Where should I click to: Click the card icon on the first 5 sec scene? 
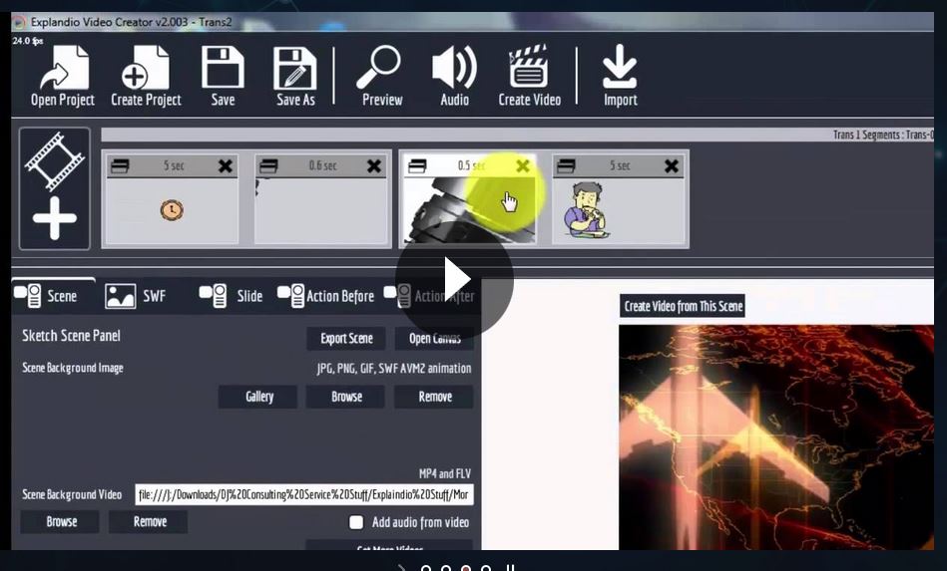point(120,165)
